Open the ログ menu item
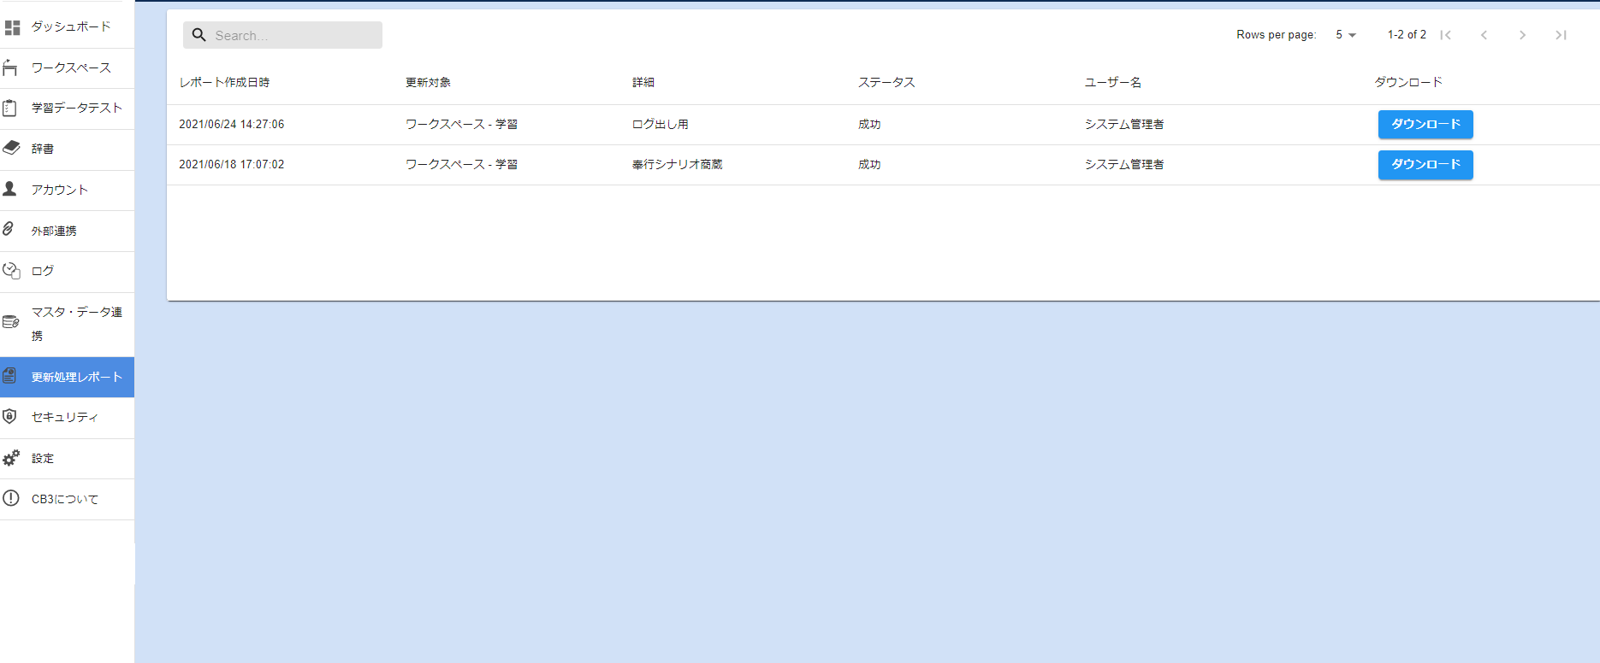1600x663 pixels. tap(43, 271)
